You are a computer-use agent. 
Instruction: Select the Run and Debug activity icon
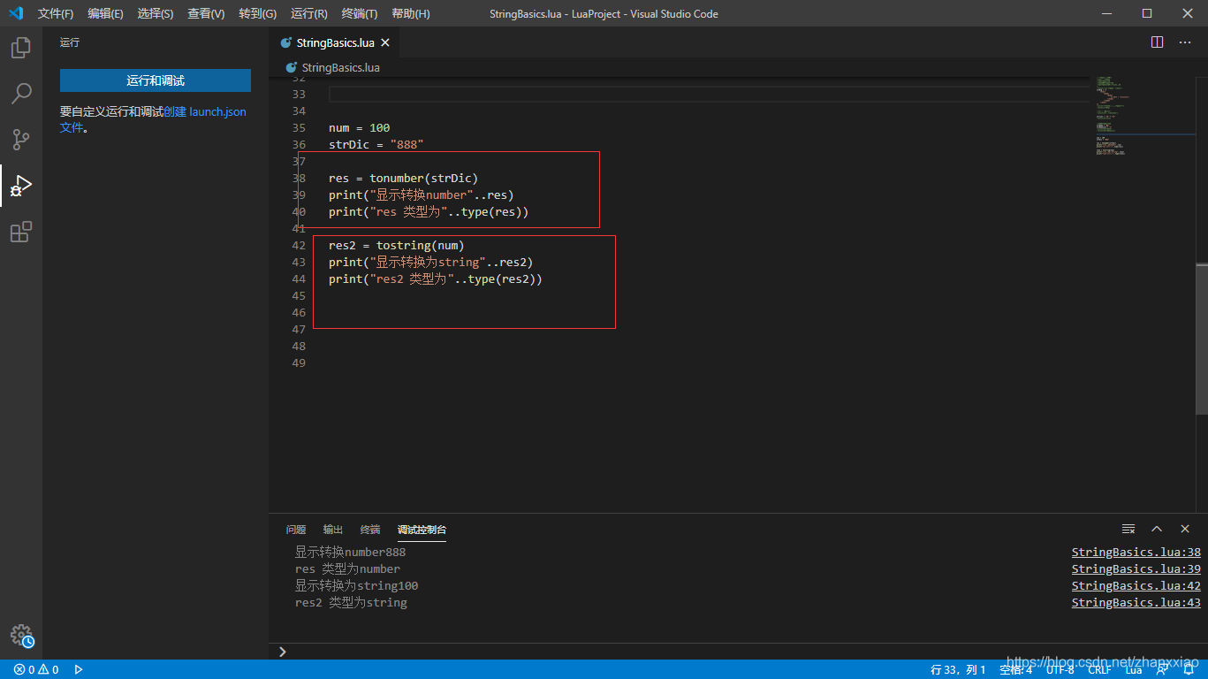click(21, 186)
